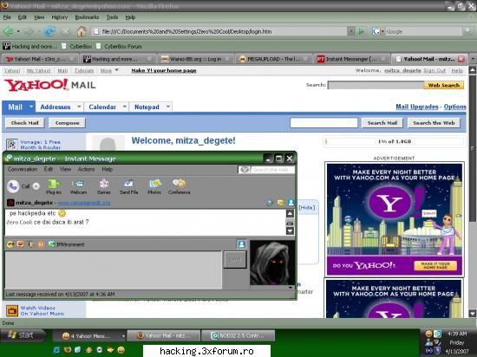This screenshot has width=477, height=357.
Task: Reload page with Firefox refresh icon
Action: point(49,31)
